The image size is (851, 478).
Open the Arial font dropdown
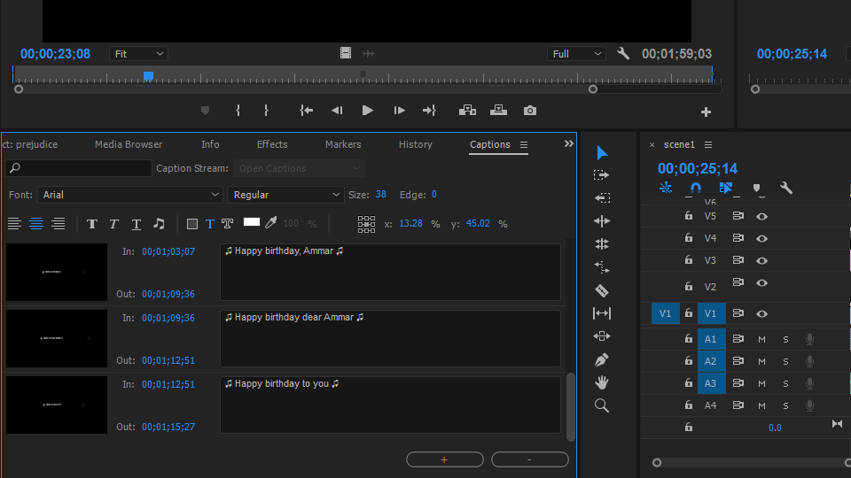[x=129, y=195]
